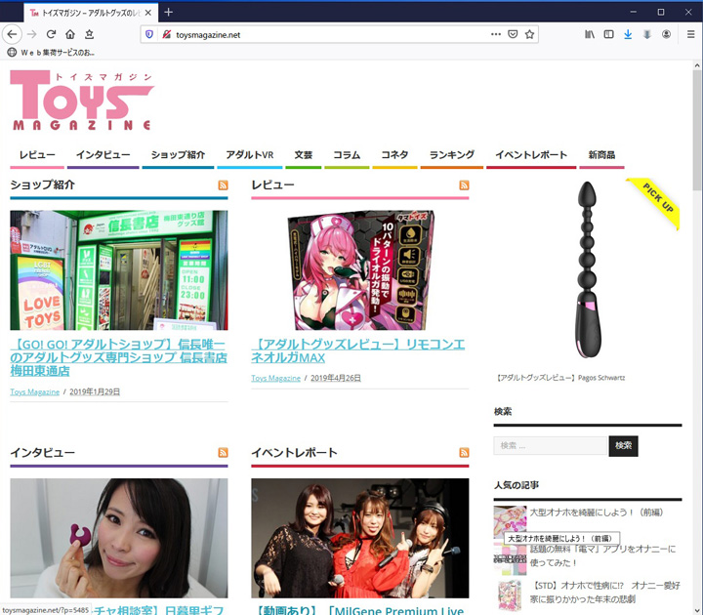
Task: Click the 検索 text input field
Action: pos(550,446)
